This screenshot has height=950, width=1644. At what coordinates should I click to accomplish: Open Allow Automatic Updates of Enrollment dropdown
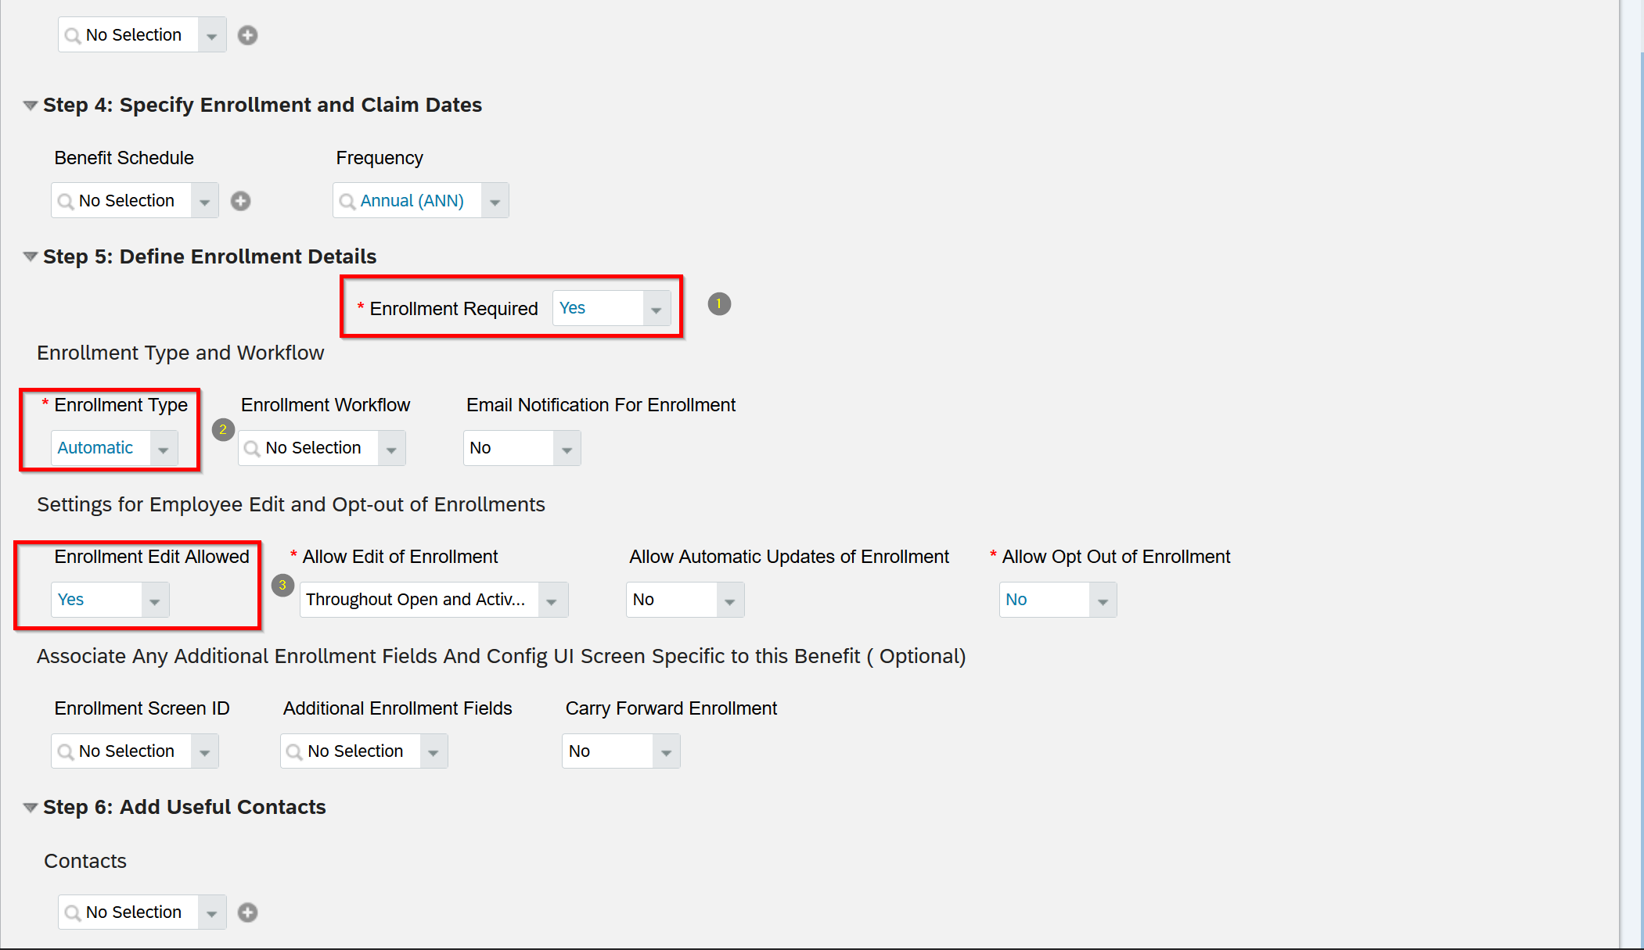[x=730, y=600]
